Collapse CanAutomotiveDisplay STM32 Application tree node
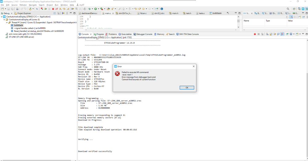 point(2,17)
